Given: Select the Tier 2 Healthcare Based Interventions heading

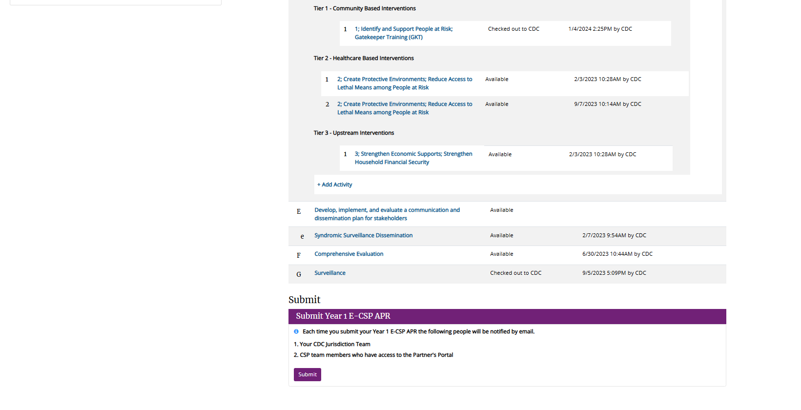Looking at the screenshot, I should tap(363, 58).
